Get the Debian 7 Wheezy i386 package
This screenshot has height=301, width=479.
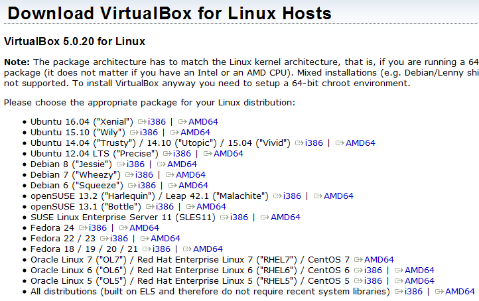[x=144, y=175]
